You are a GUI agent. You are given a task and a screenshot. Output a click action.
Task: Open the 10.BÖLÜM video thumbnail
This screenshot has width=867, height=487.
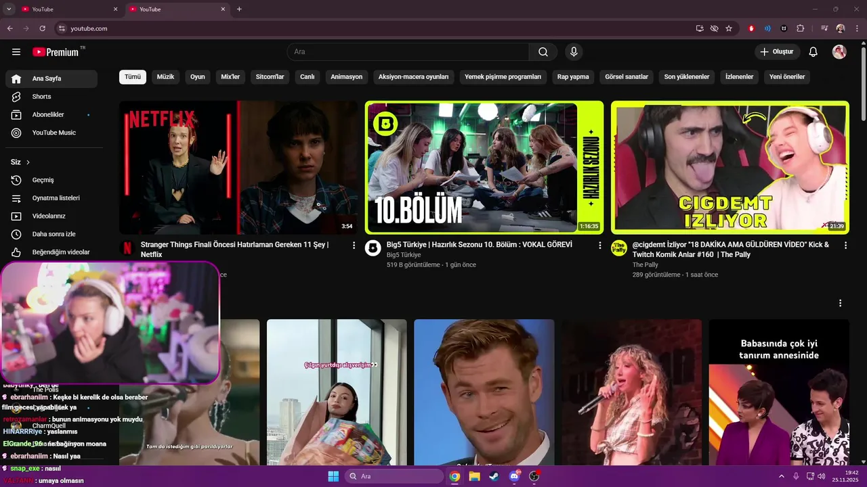(x=484, y=168)
